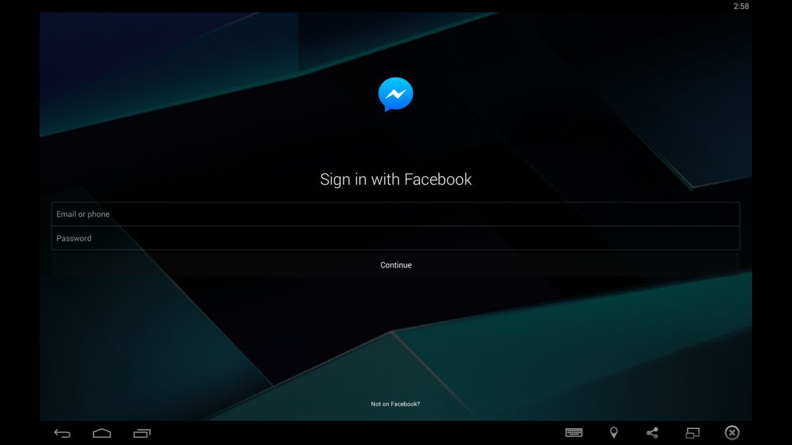Tap the Android back arrow icon
This screenshot has height=445, width=792.
62,433
